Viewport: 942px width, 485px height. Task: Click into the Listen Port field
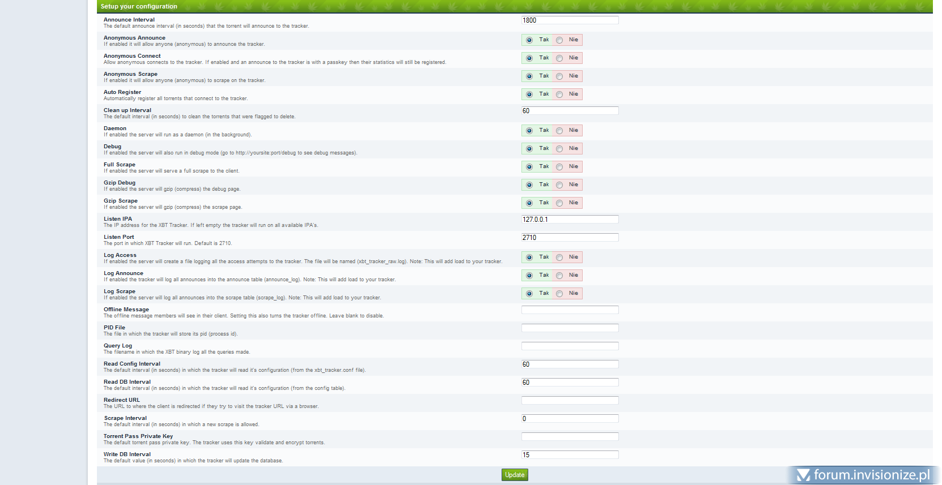570,238
